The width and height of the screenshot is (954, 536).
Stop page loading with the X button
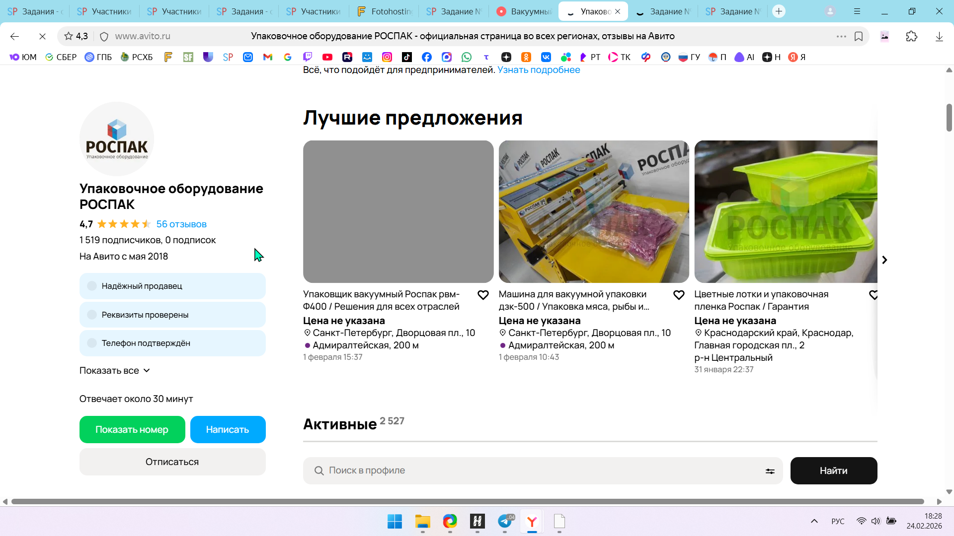coord(42,36)
